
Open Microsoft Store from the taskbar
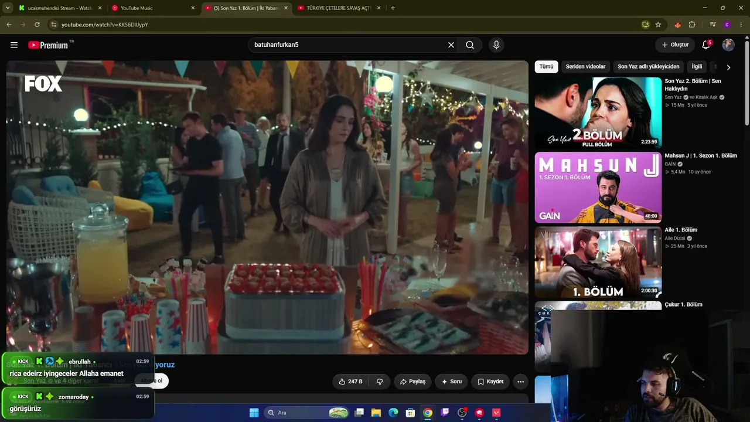coord(411,413)
